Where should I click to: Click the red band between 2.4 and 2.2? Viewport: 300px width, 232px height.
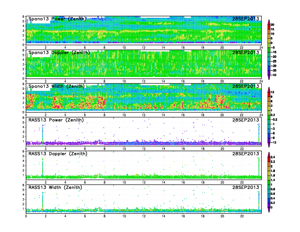(x=269, y=160)
